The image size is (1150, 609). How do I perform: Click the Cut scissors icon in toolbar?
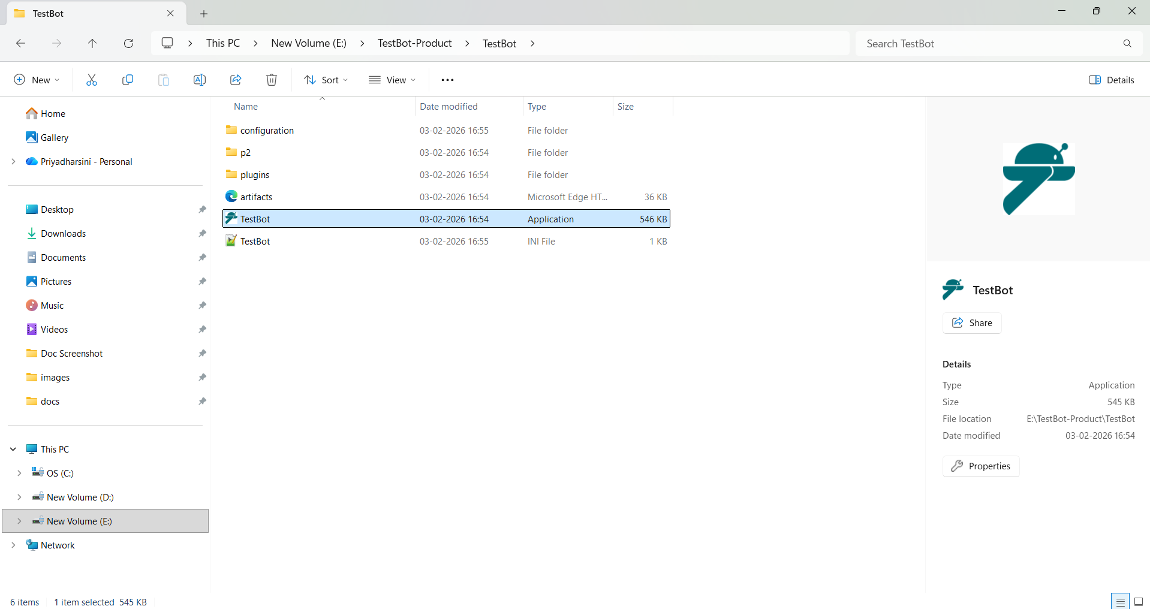[x=92, y=80]
